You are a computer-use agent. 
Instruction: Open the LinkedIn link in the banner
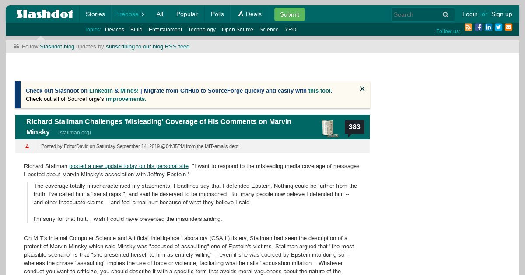click(x=101, y=91)
